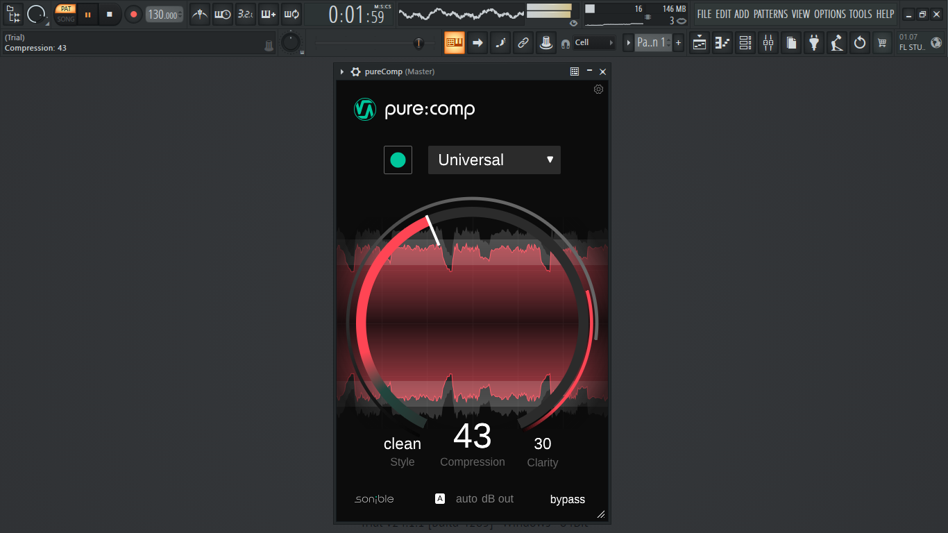Open the Plugin picker icon
Screen dimensions: 948x533
pos(813,42)
